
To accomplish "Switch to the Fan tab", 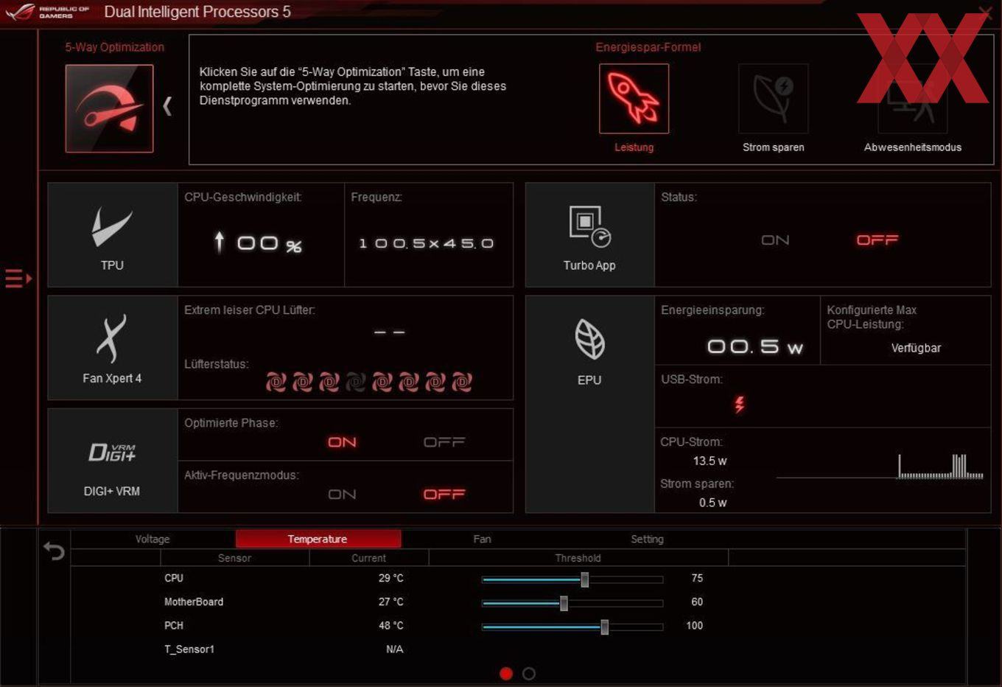I will click(482, 539).
